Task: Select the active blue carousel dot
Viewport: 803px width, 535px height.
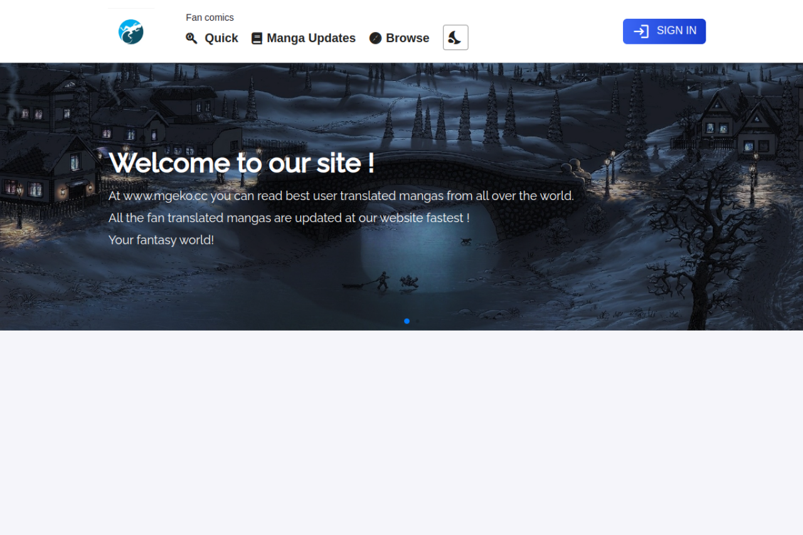Action: [407, 321]
